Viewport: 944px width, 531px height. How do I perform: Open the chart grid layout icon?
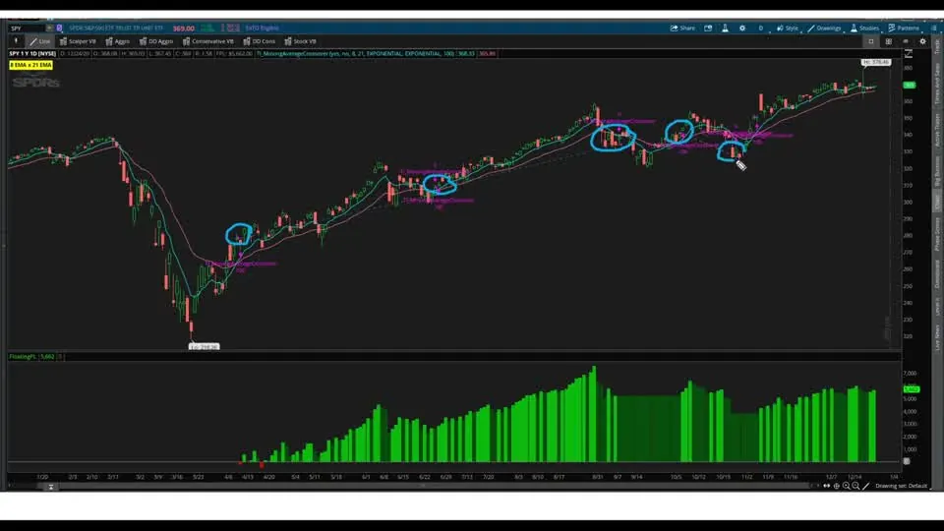pyautogui.click(x=889, y=41)
